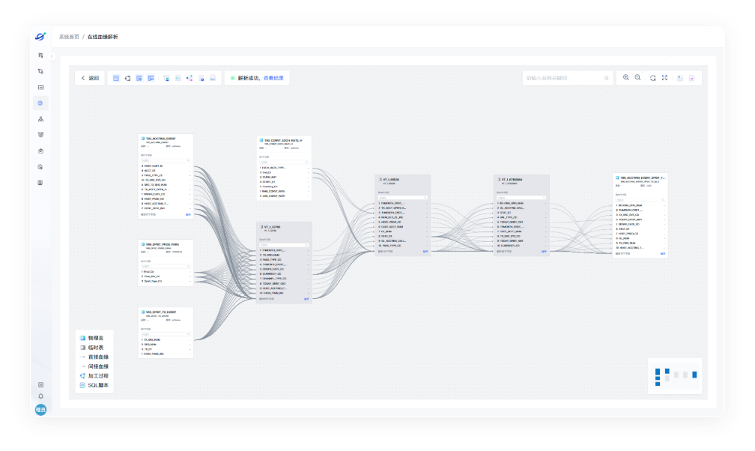This screenshot has width=755, height=451.
Task: Click field search box in V06_DPSIT_TX_EVENT card
Action: point(166,334)
